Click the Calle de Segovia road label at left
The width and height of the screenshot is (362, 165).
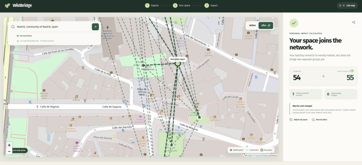(50, 107)
